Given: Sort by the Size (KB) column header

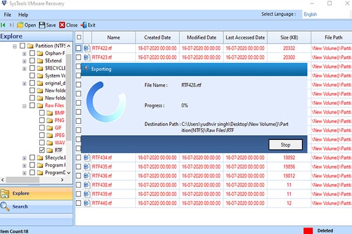Looking at the screenshot, I should [289, 38].
